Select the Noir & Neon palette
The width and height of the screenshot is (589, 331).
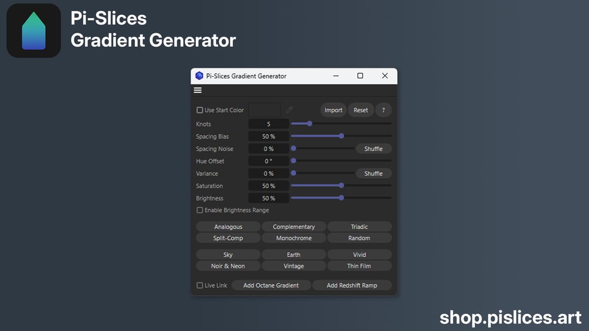(228, 266)
